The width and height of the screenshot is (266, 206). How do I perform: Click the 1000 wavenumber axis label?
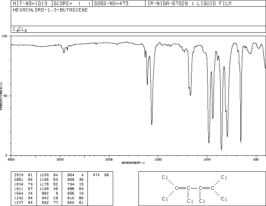[x=207, y=159]
